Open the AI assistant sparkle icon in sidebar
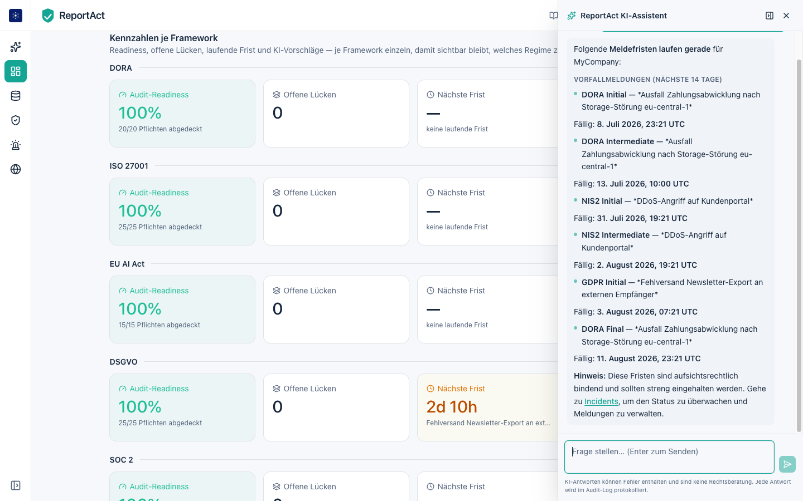 [16, 47]
